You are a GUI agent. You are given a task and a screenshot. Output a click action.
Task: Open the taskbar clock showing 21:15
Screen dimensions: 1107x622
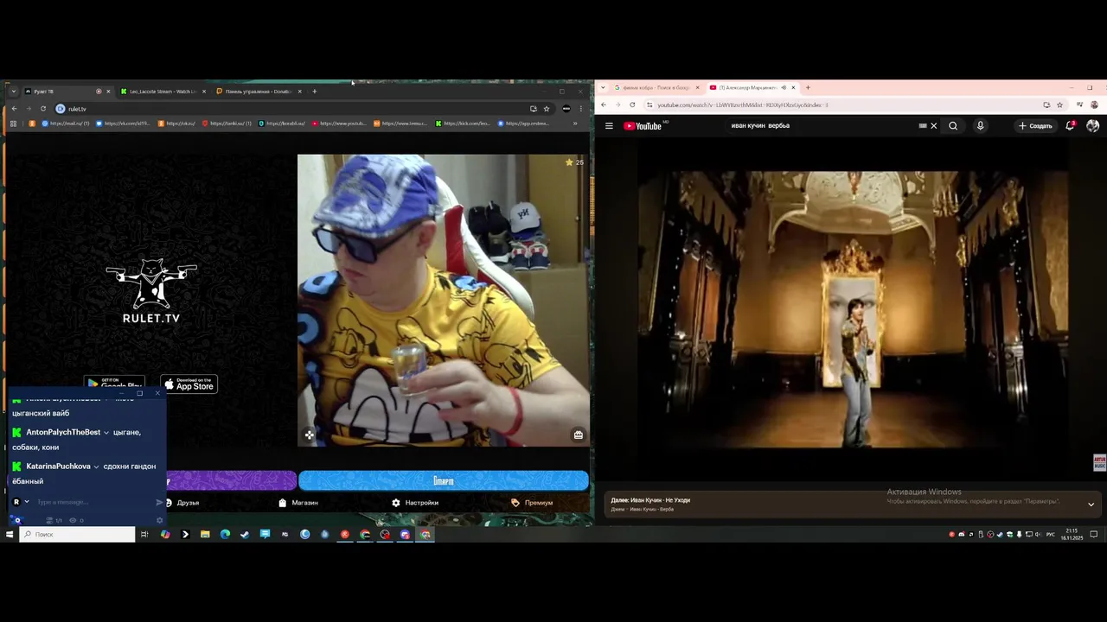pos(1072,534)
